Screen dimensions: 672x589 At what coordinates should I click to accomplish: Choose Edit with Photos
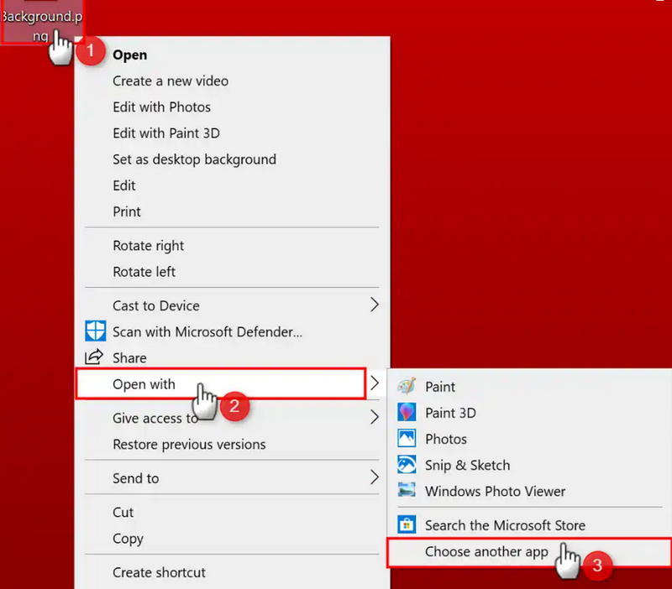coord(232,107)
